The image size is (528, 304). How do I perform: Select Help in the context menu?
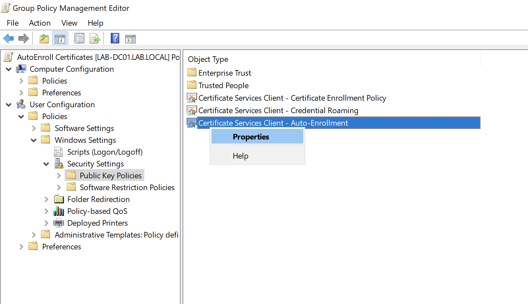click(240, 156)
